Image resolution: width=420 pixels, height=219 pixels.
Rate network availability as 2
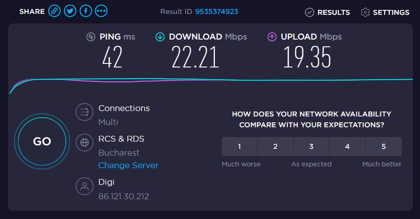275,147
